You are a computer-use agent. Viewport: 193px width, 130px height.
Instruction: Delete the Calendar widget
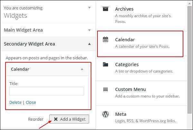pyautogui.click(x=15, y=102)
